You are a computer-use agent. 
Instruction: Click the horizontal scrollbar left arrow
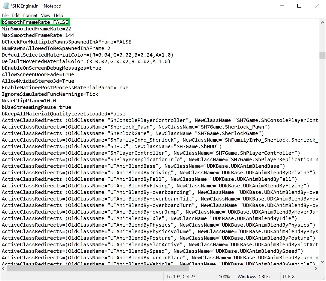click(x=4, y=268)
